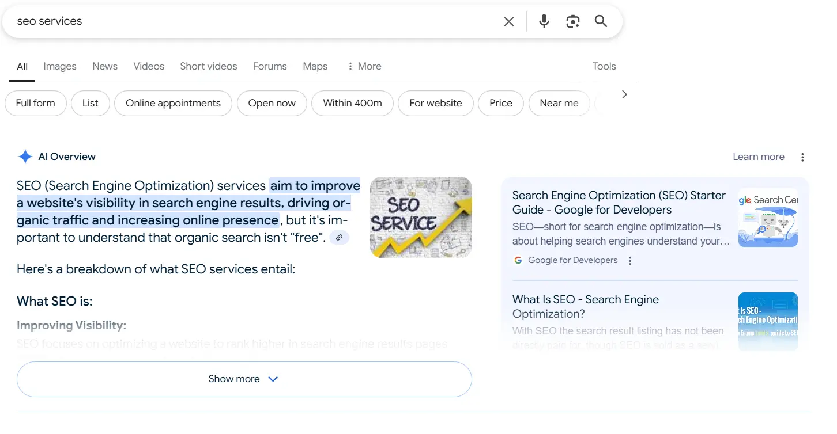This screenshot has width=837, height=434.
Task: Click the What is SEO blue thumbnail
Action: pos(768,322)
